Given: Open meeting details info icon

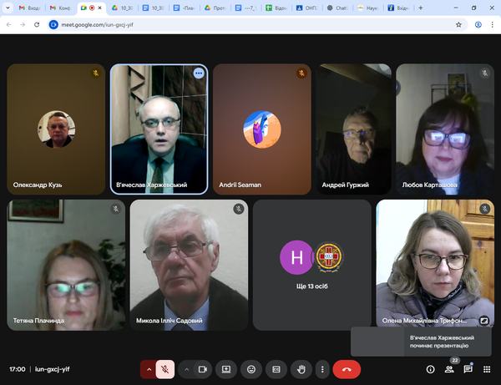Looking at the screenshot, I should [x=430, y=368].
